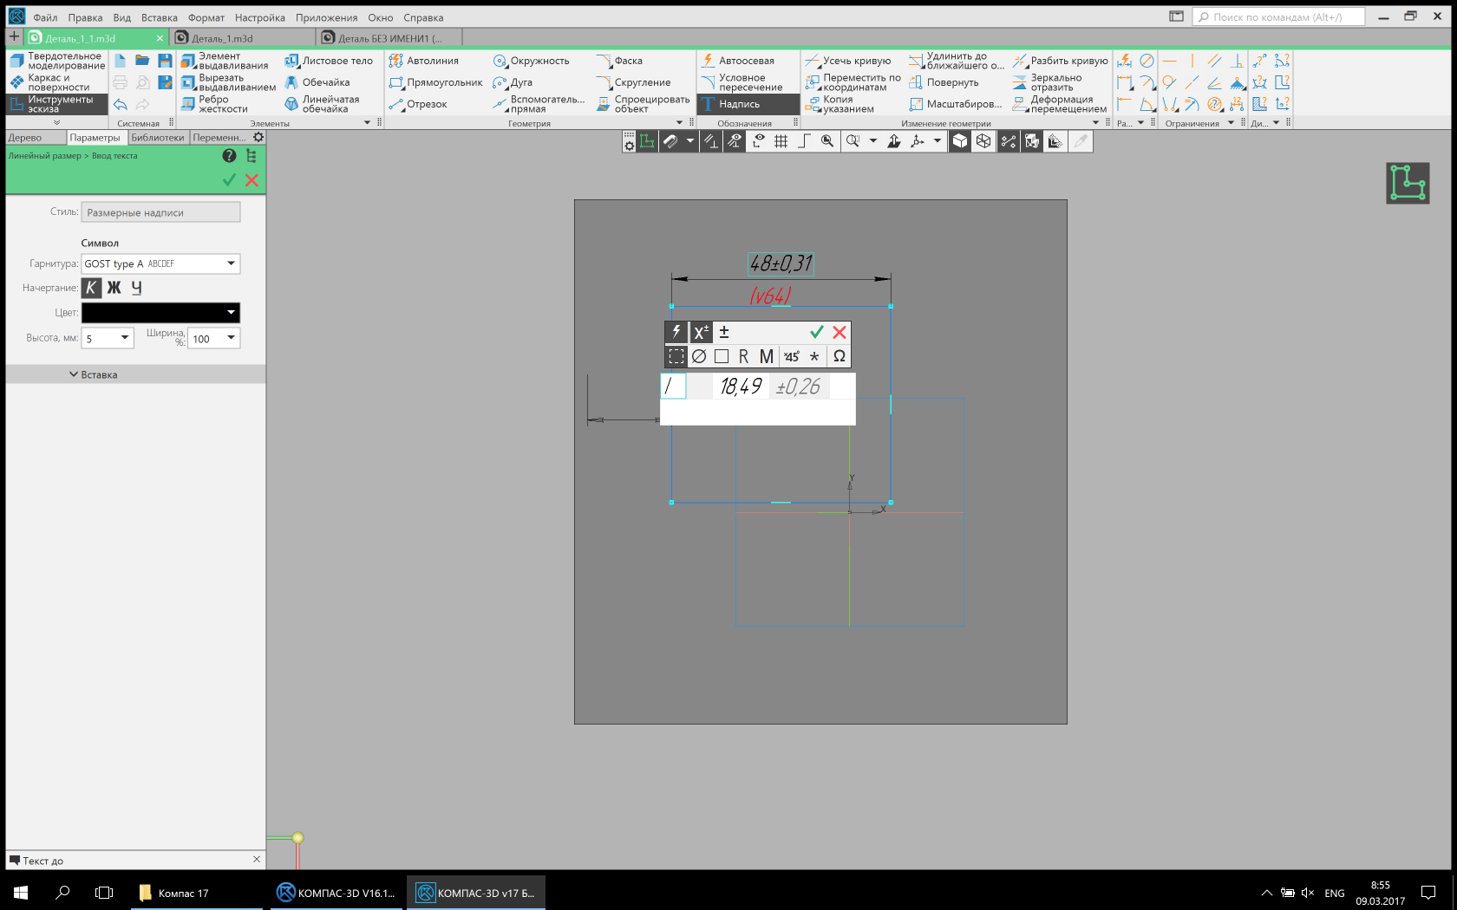Screen dimensions: 1457x910
Task: Select the Прямоугольник rectangle tool
Action: pos(435,82)
